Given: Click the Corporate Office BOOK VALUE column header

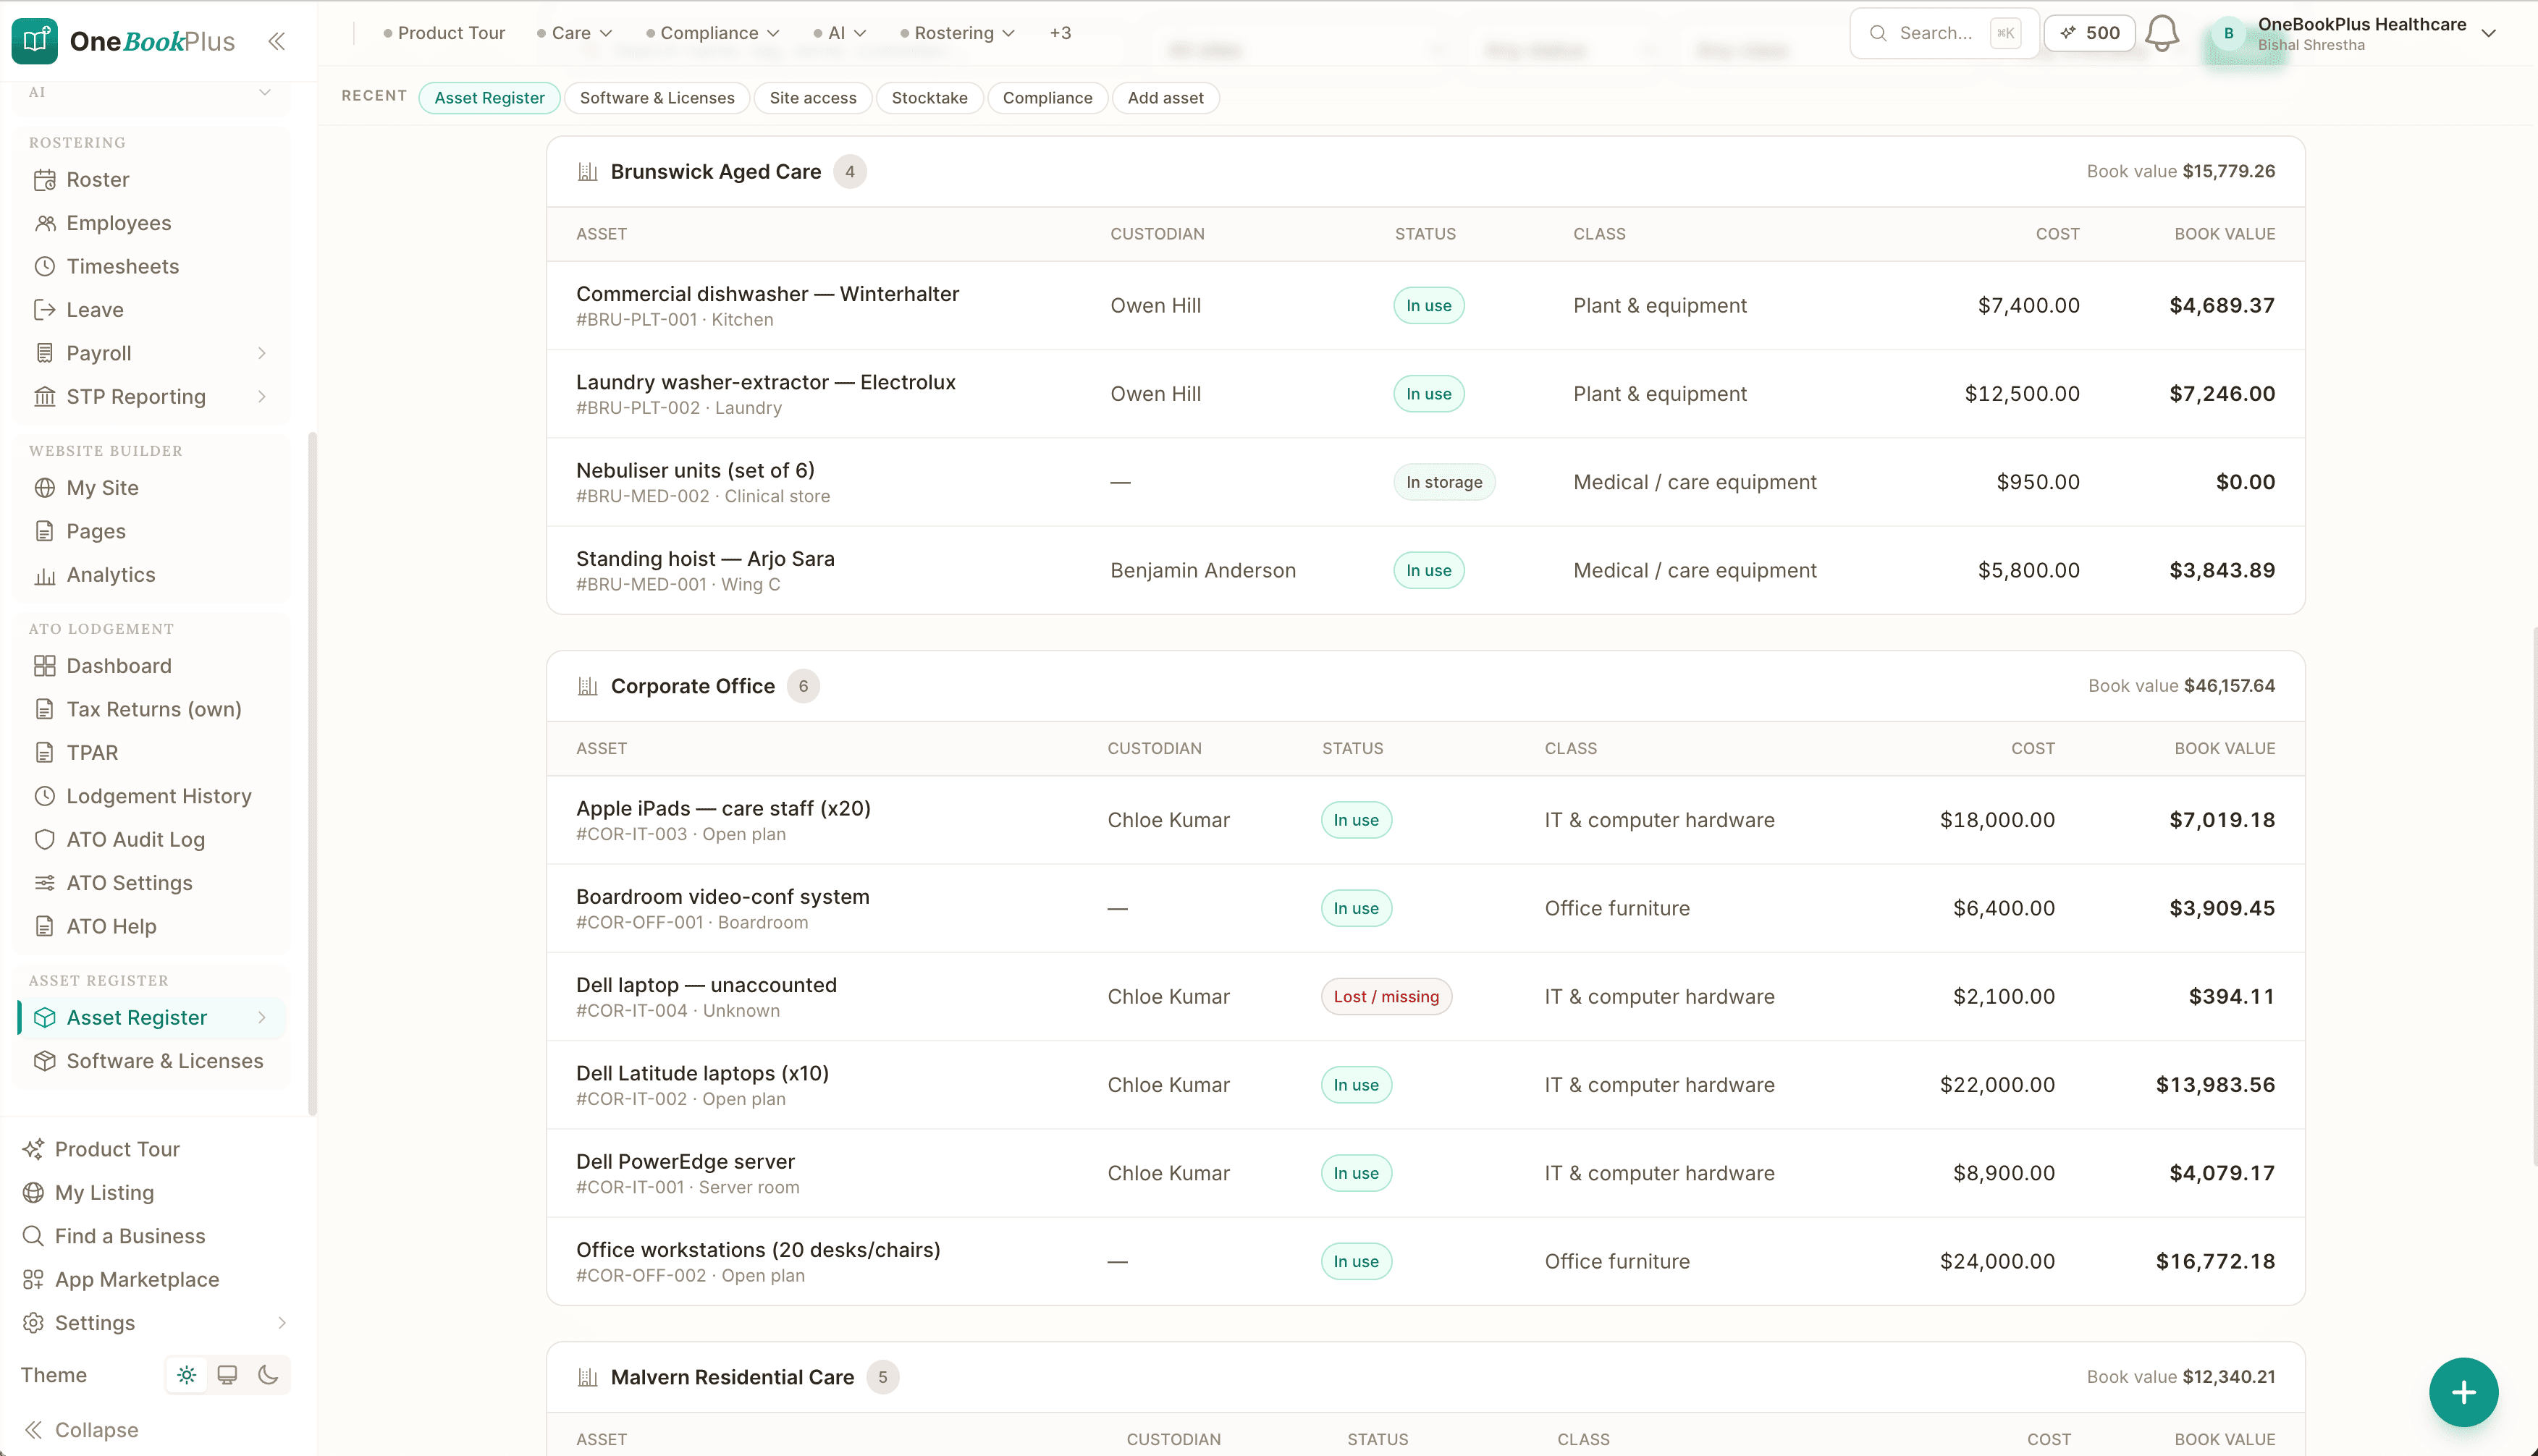Looking at the screenshot, I should (2224, 749).
